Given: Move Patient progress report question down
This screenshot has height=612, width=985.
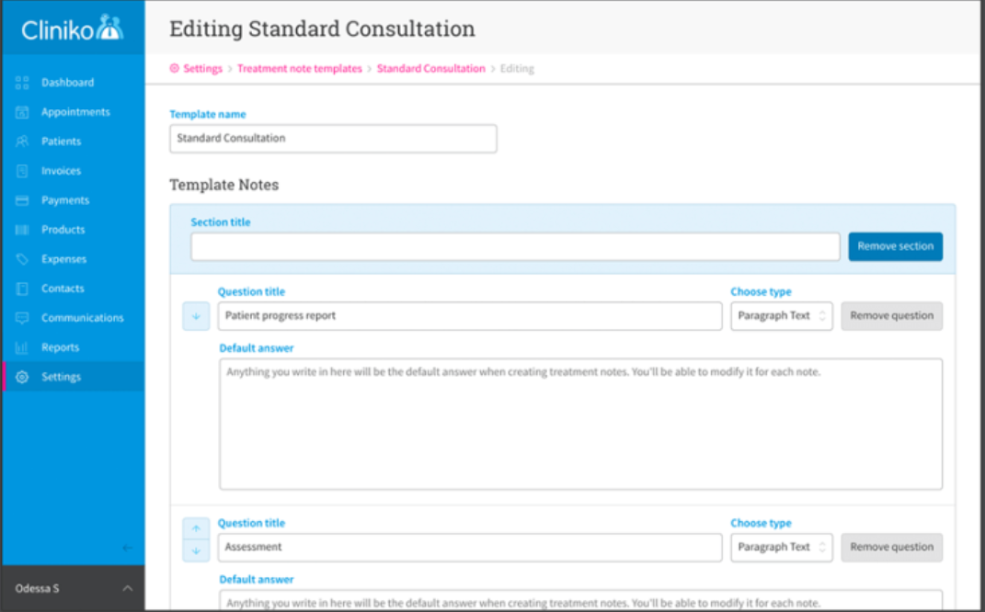Looking at the screenshot, I should (196, 316).
